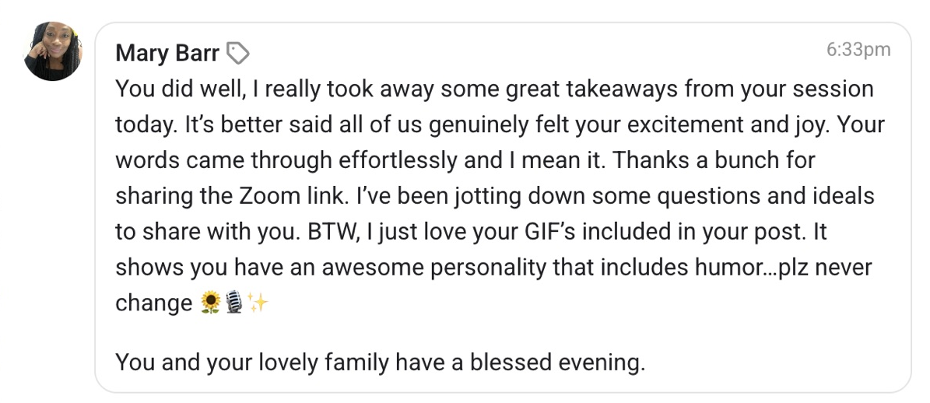Open Mary Barr's profile picture
Viewport: 930px width, 403px height.
53,51
